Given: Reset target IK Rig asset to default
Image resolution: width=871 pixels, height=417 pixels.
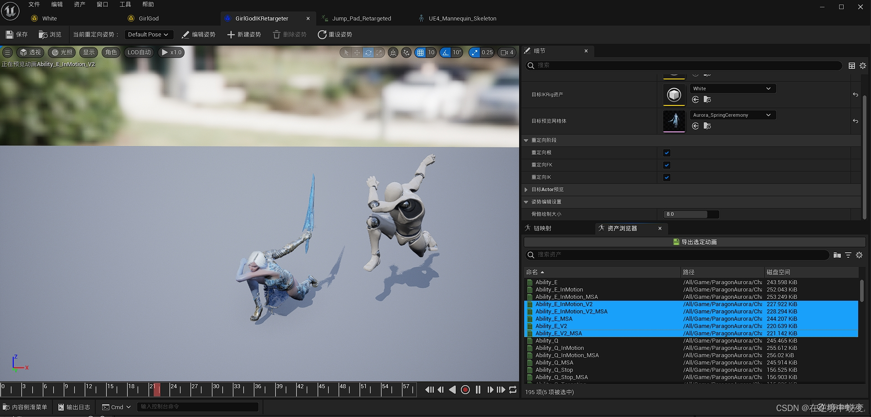Looking at the screenshot, I should click(x=856, y=95).
